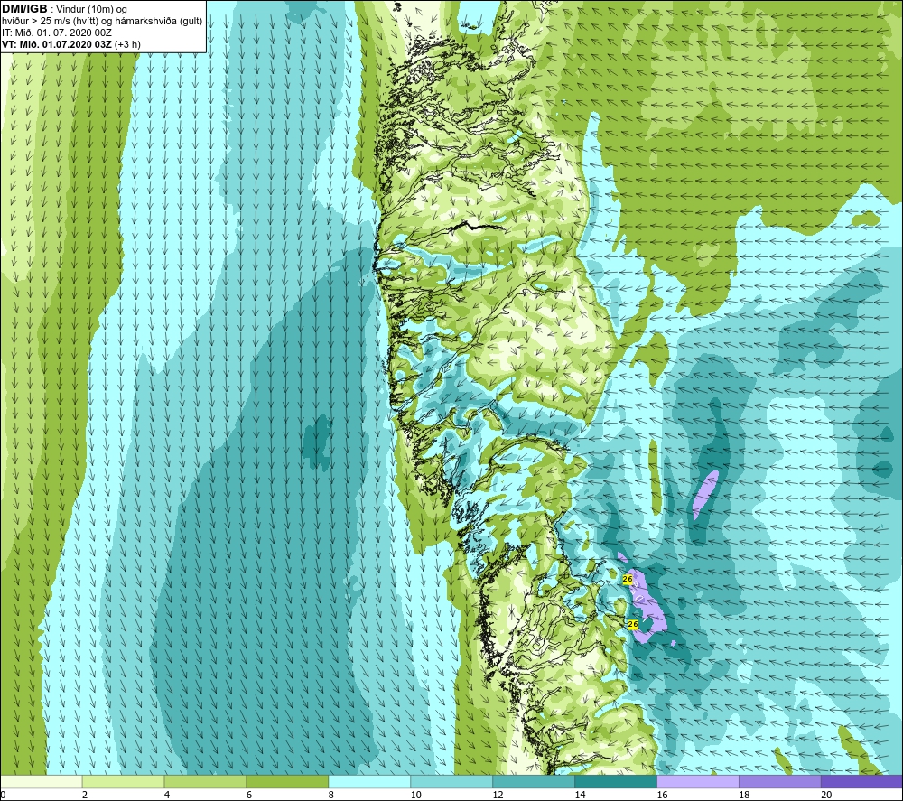Click the 8–10 m/s pale cyan legend swatch
Image resolution: width=903 pixels, height=801 pixels.
[x=369, y=782]
